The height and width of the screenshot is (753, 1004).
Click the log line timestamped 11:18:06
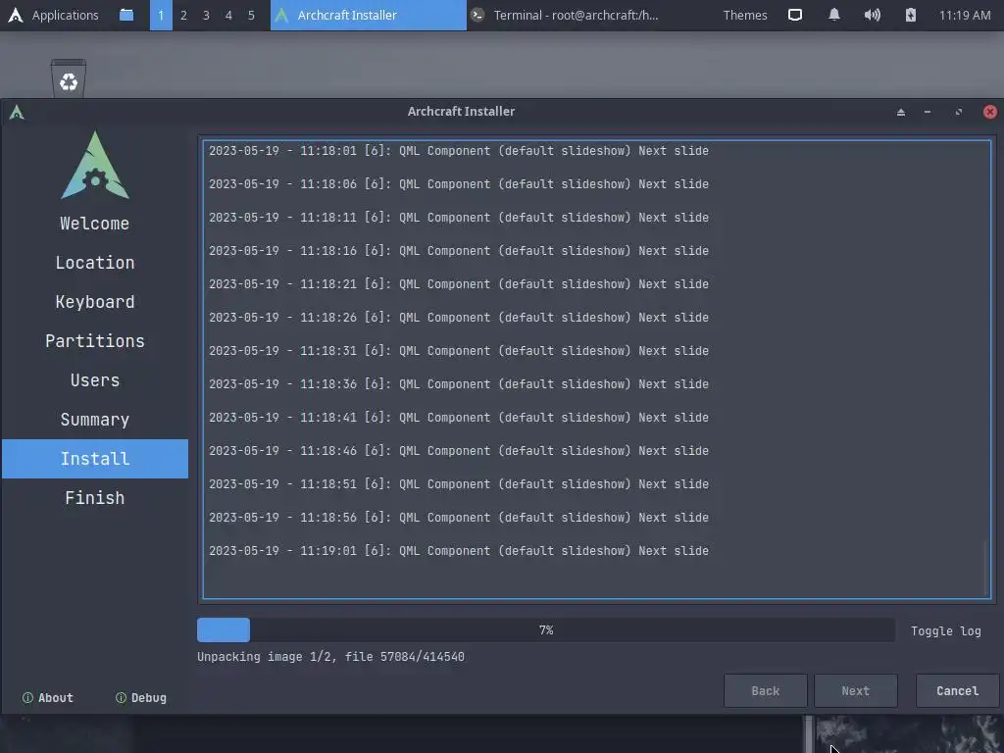click(459, 183)
